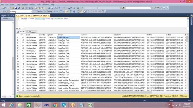193x108 pixels.
Task: Click the Undo toolbar icon
Action: [x=59, y=8]
